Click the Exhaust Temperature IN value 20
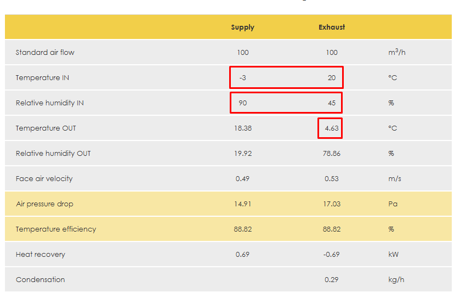This screenshot has width=460, height=298. coord(332,78)
